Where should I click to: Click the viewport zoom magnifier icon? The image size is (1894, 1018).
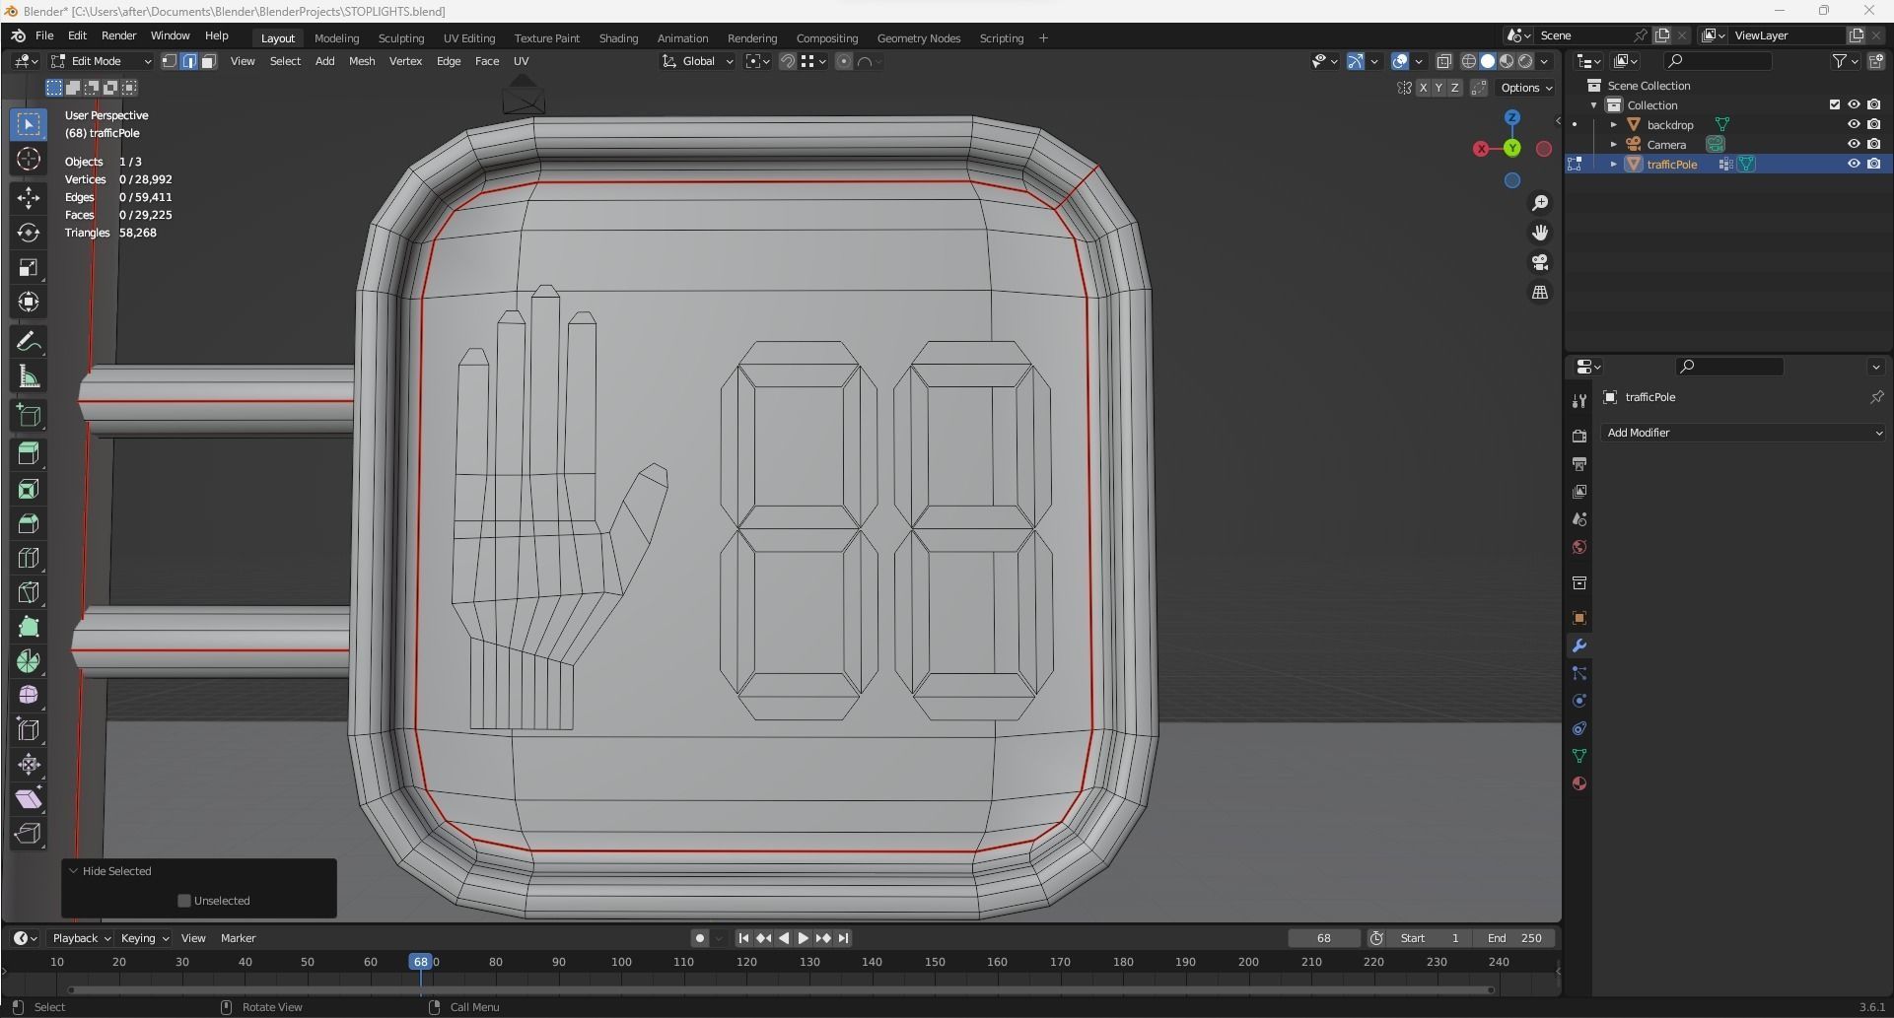tap(1540, 203)
